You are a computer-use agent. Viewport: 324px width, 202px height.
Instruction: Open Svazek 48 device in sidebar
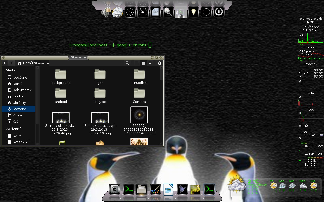pos(18,142)
